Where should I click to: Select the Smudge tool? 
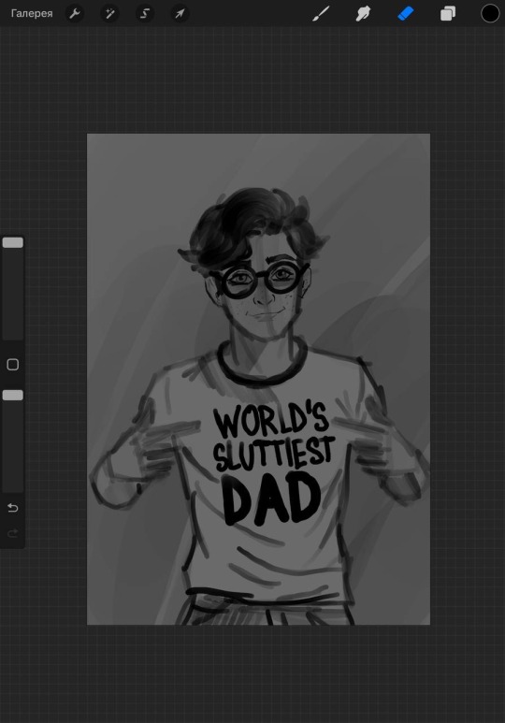point(363,13)
